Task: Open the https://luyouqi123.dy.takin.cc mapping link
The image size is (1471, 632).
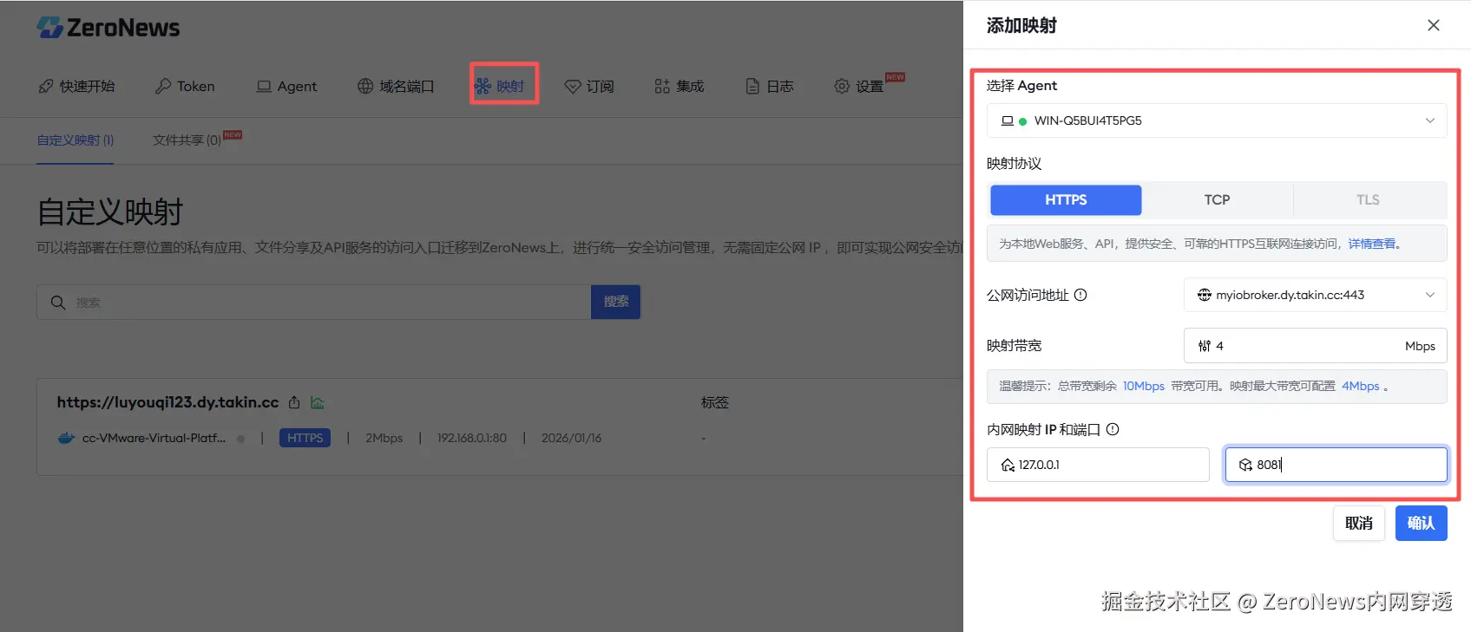Action: pyautogui.click(x=167, y=402)
